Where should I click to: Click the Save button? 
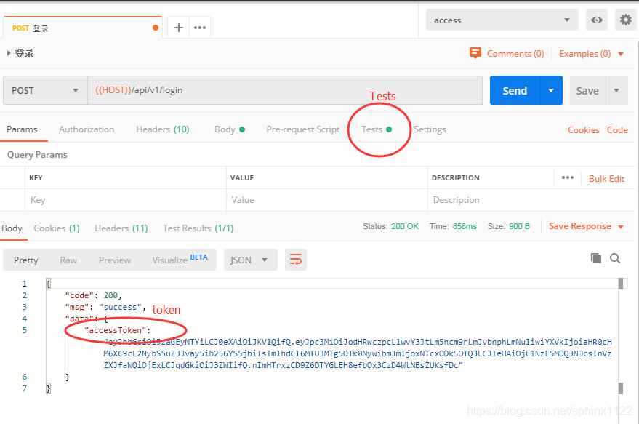[587, 90]
